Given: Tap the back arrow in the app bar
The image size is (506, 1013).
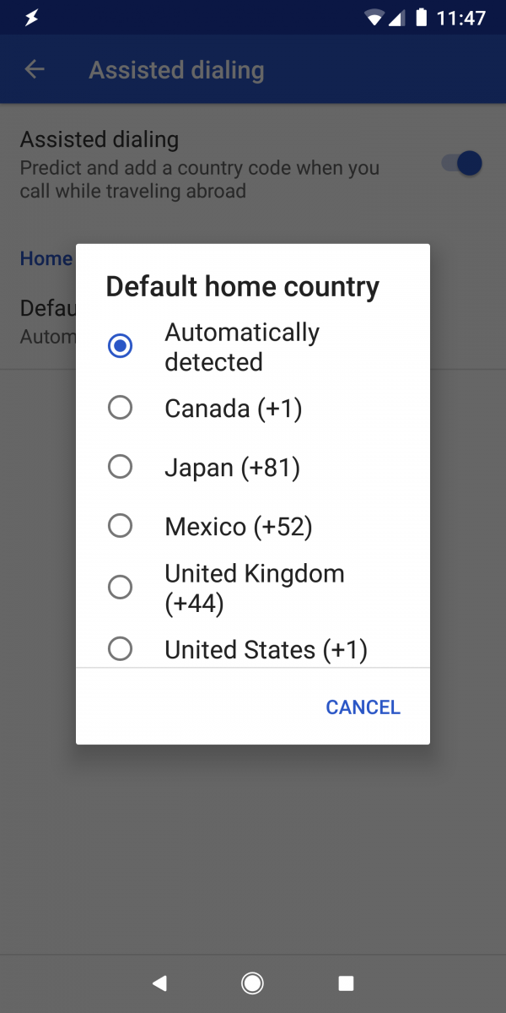Looking at the screenshot, I should [34, 69].
